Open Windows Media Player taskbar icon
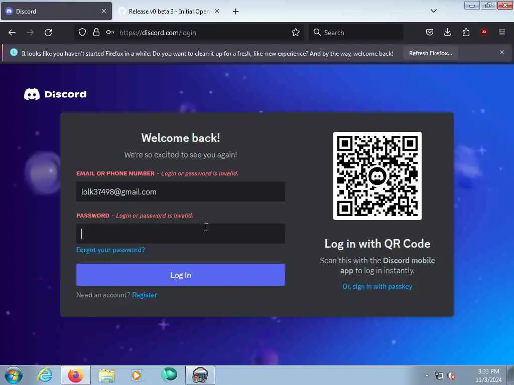The width and height of the screenshot is (514, 385). coord(138,375)
